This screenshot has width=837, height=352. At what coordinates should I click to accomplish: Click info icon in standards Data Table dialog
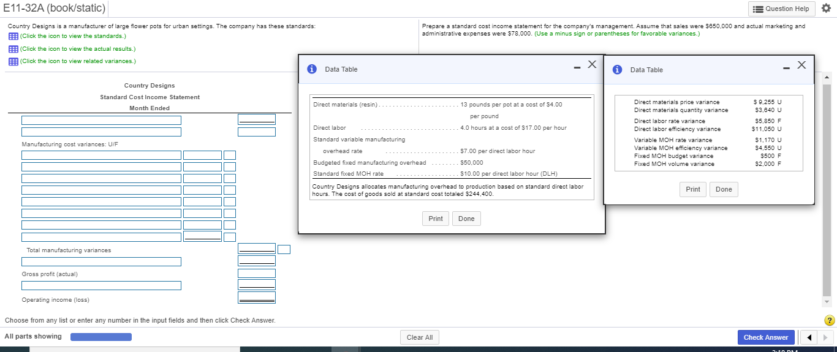(x=312, y=69)
